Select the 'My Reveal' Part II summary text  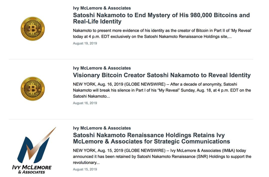[162, 33]
